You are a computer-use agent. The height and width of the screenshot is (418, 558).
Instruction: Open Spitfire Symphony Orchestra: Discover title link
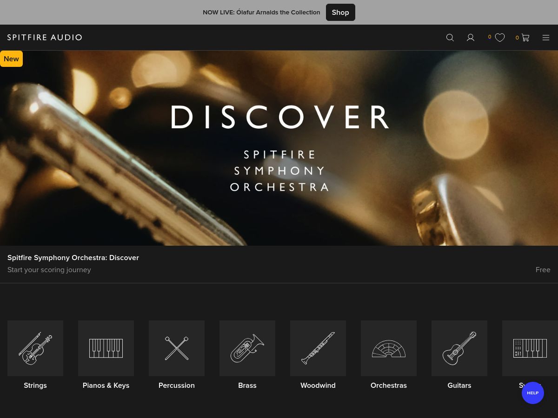click(73, 258)
